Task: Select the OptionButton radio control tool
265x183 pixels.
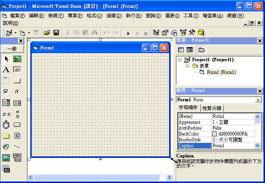Action: pos(17,92)
